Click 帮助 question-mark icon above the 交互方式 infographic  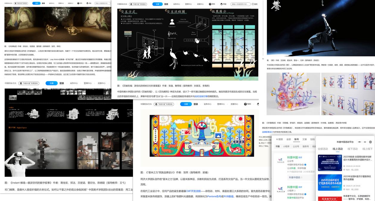(x=210, y=4)
